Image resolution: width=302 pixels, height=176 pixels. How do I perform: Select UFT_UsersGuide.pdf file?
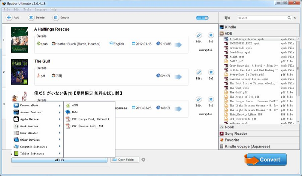[x=259, y=119]
